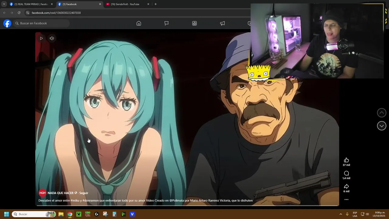Click the Facebook logo home icon
Image resolution: width=389 pixels, height=219 pixels.
[x=7, y=23]
